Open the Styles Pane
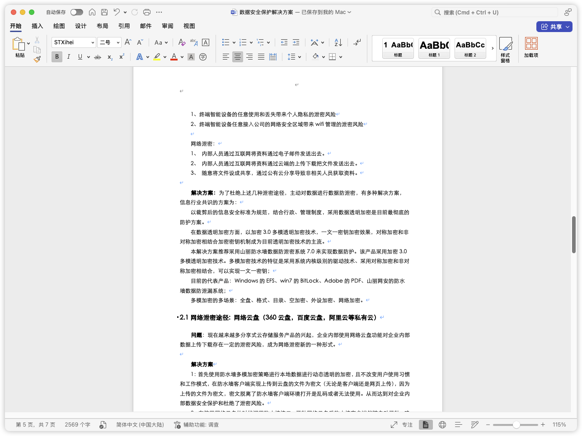Screen dimensions: 582x436 pyautogui.click(x=505, y=49)
